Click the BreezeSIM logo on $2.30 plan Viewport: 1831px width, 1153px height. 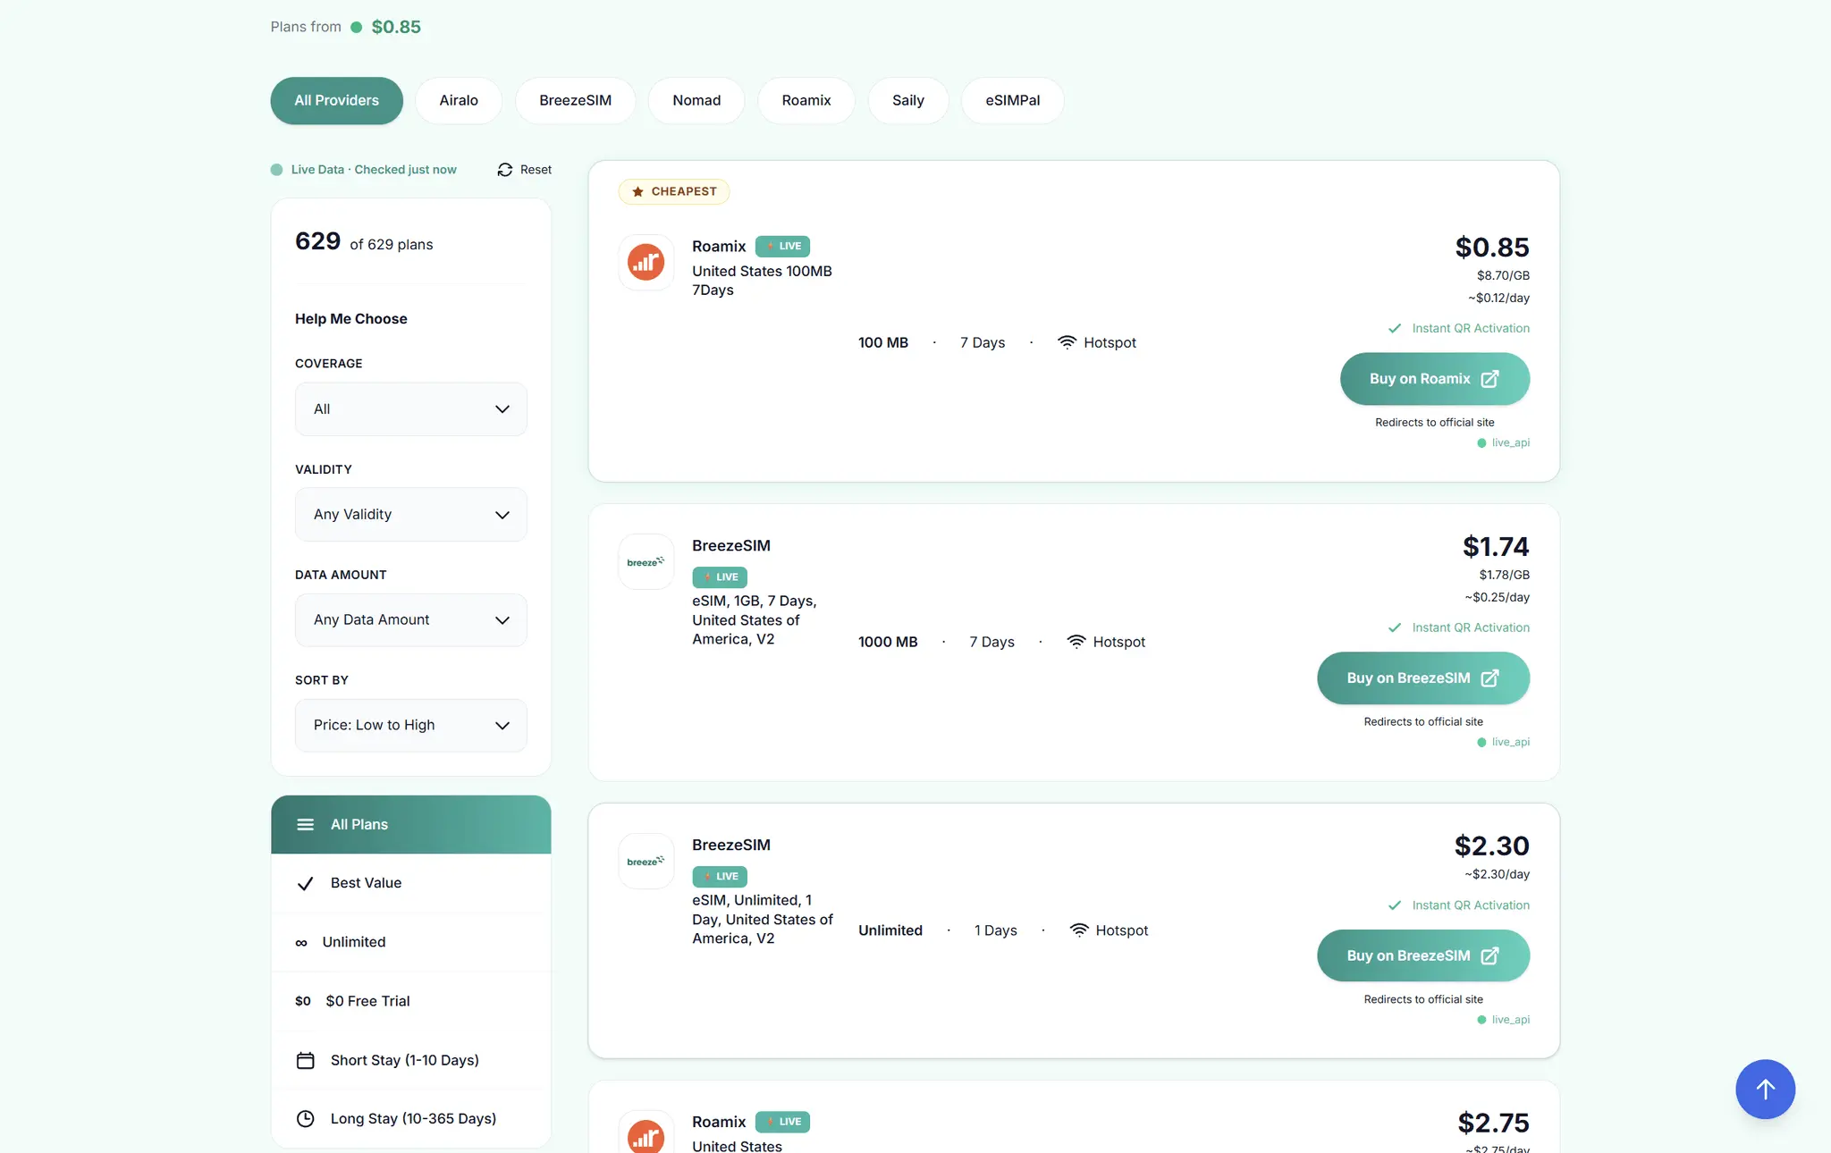645,862
